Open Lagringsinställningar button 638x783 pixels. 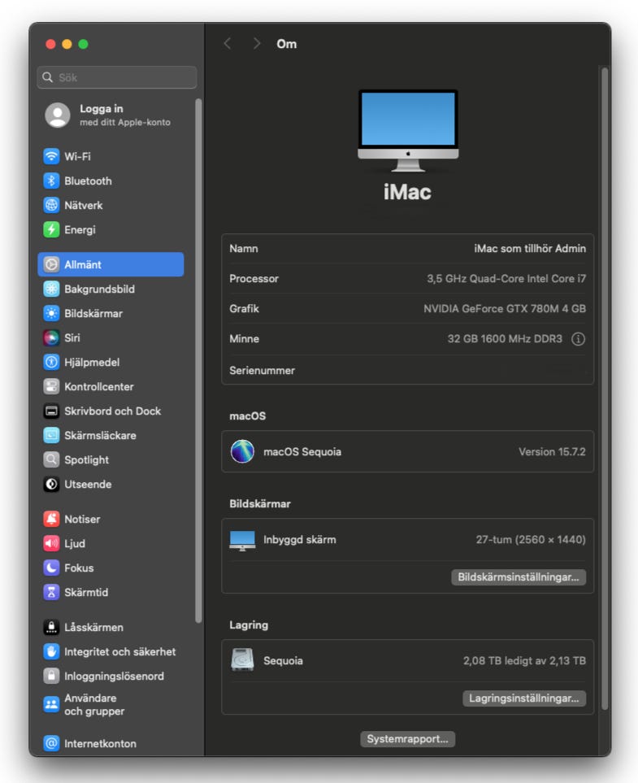click(x=524, y=698)
